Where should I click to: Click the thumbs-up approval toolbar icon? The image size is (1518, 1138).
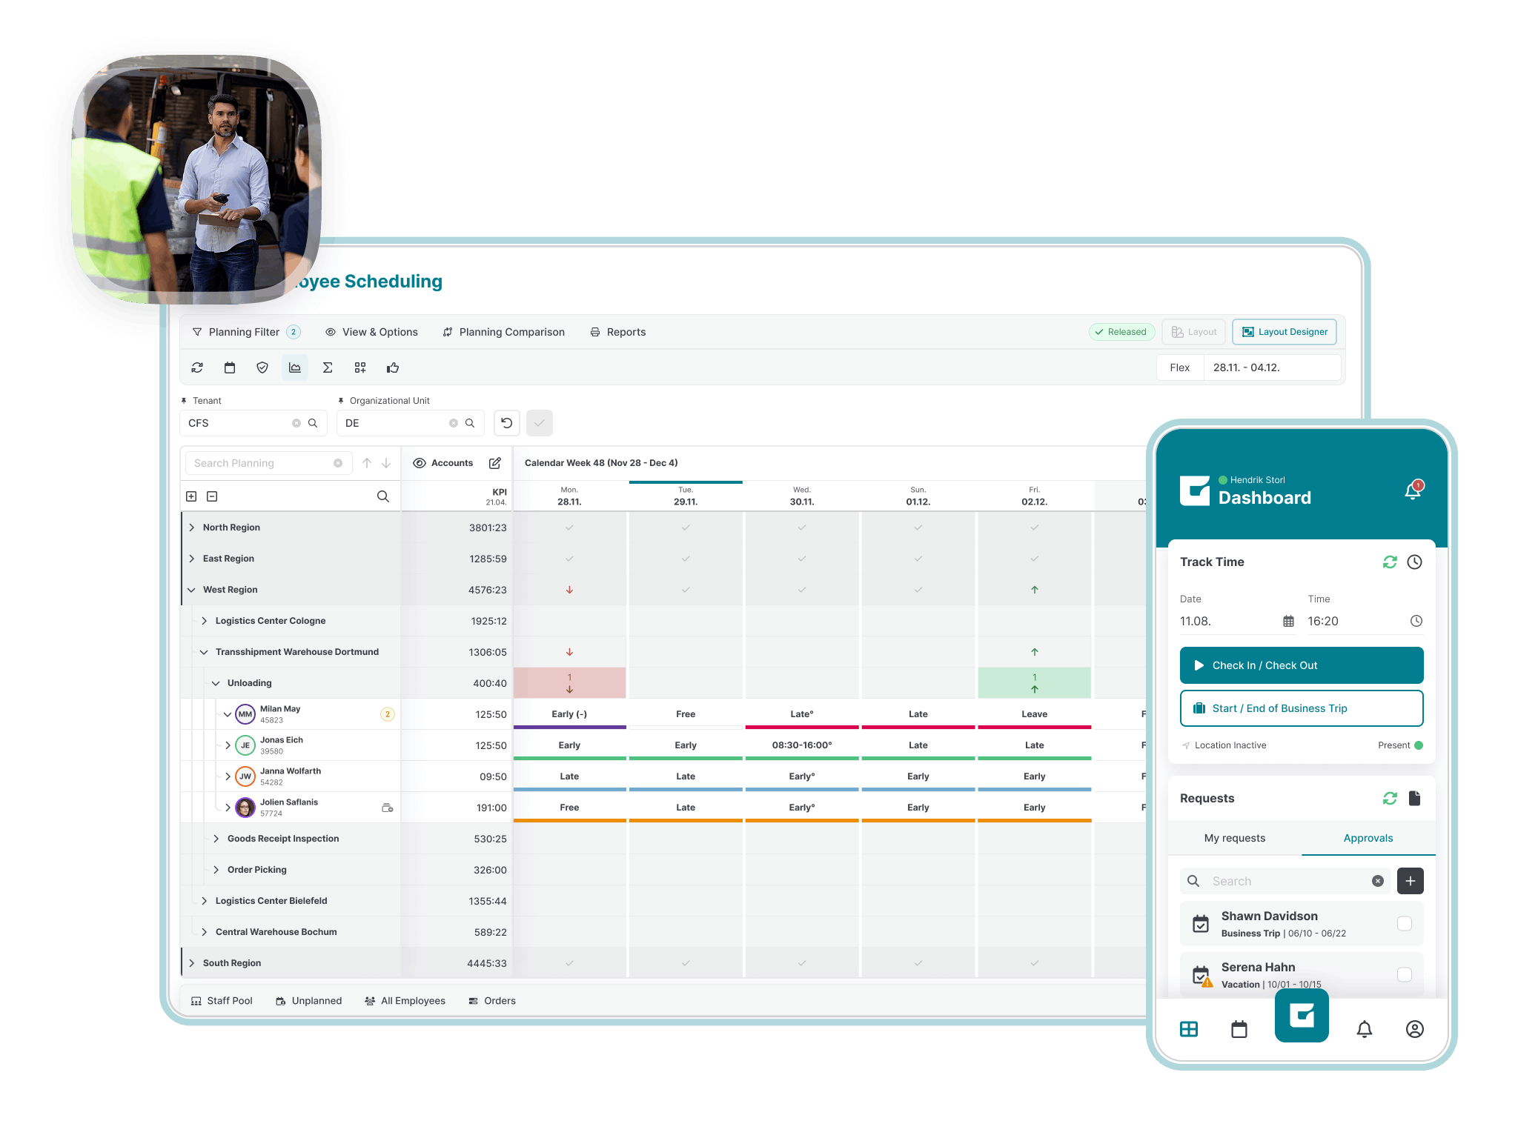point(392,367)
